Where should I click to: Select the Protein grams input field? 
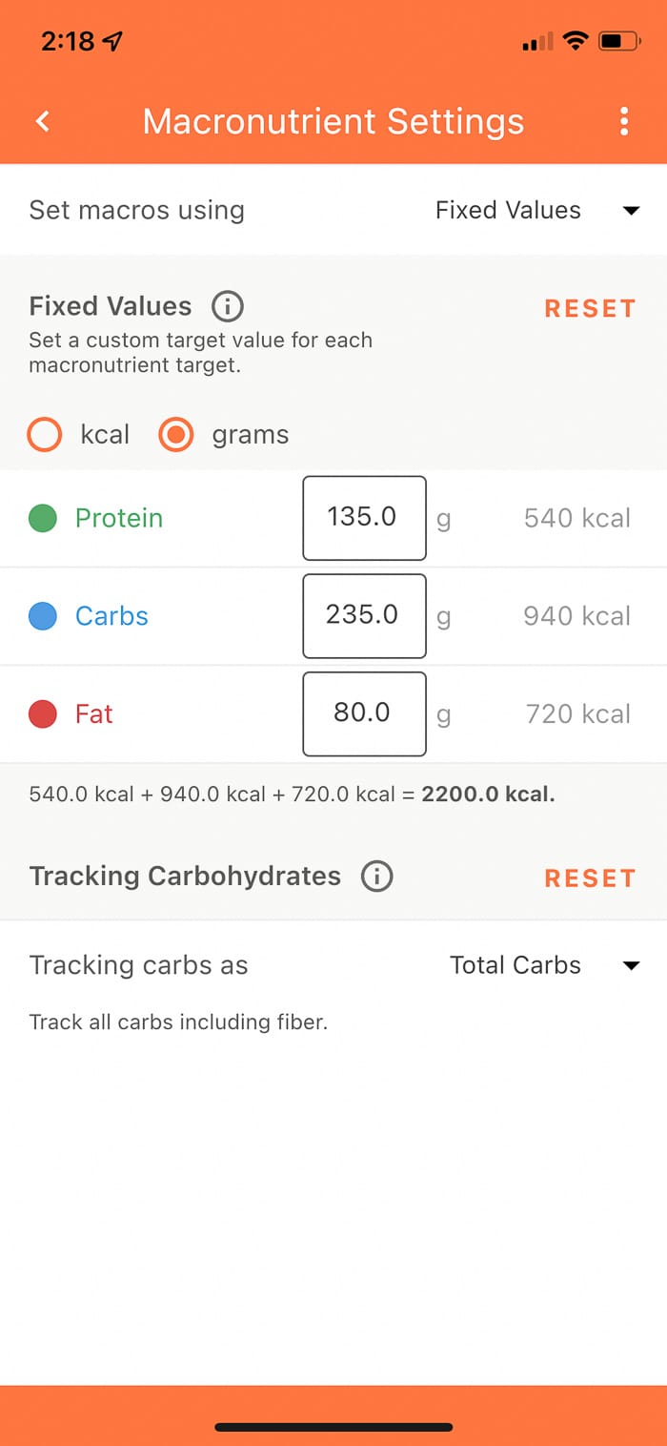pyautogui.click(x=364, y=517)
